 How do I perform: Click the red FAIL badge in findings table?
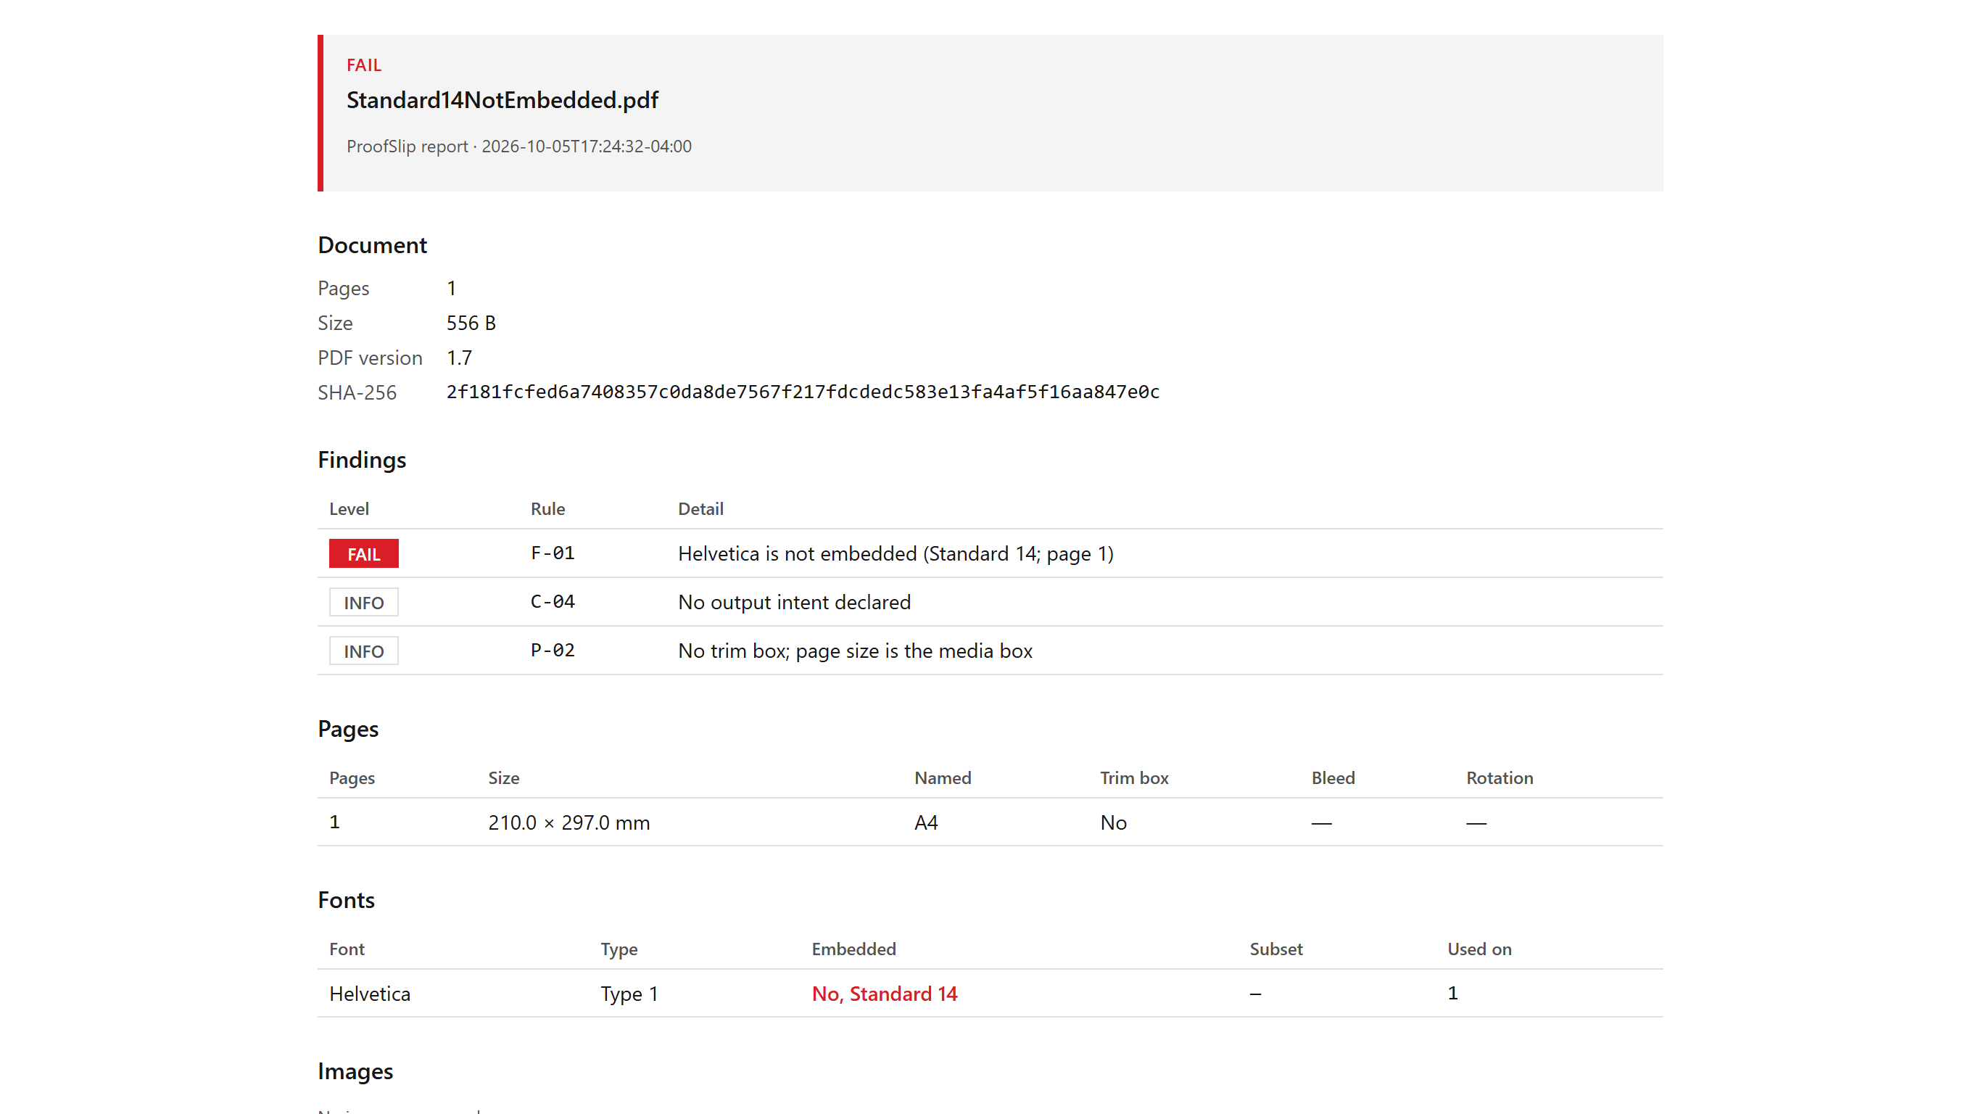pos(364,554)
